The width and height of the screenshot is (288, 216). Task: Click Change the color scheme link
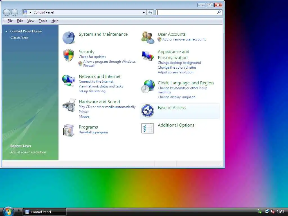[177, 67]
